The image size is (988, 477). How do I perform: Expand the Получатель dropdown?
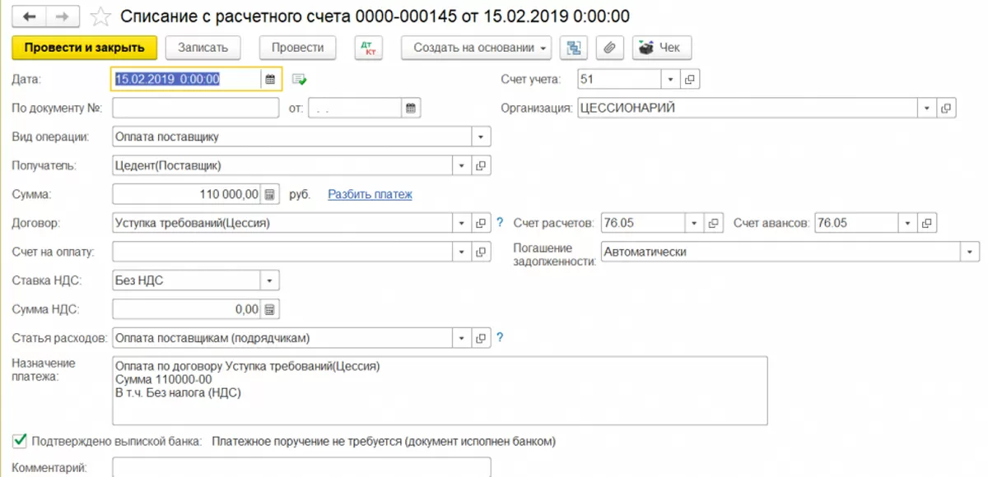click(x=463, y=165)
